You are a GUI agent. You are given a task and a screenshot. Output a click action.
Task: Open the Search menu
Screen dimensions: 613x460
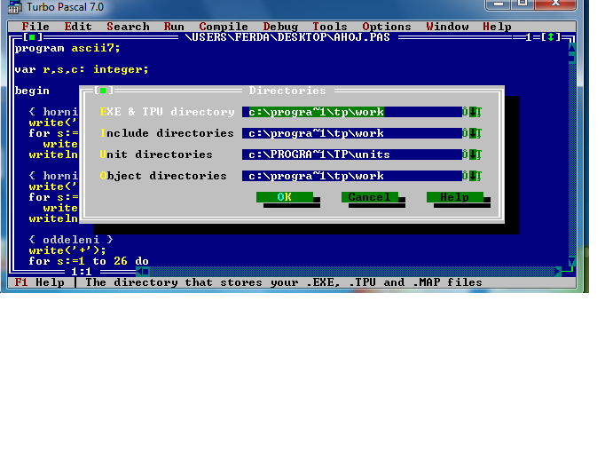(129, 27)
